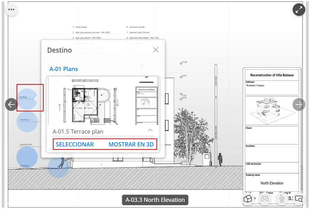This screenshot has width=310, height=209.
Task: Activate the gamepad navigation mode icon
Action: coord(264,199)
